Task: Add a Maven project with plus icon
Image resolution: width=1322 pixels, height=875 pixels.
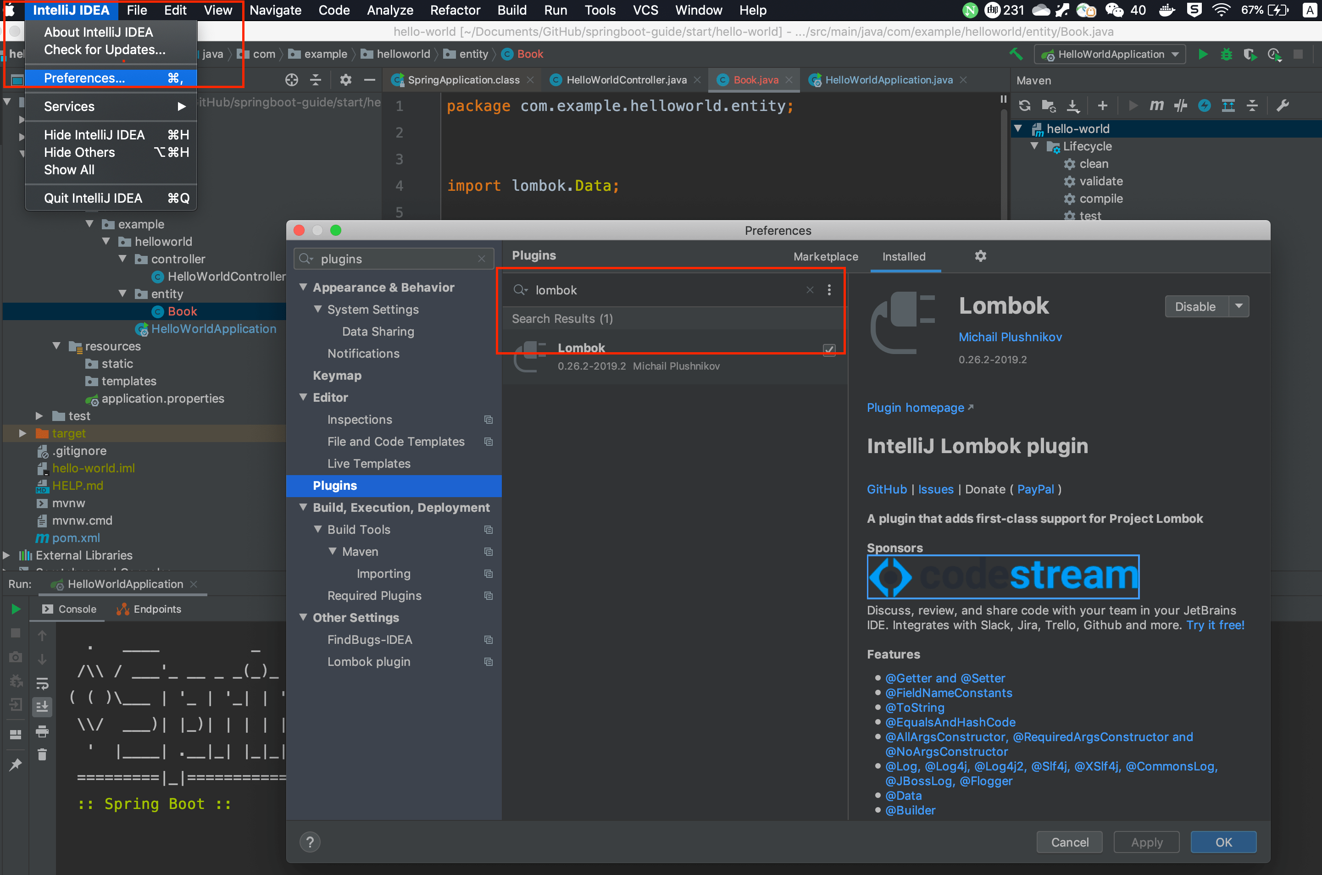Action: tap(1102, 105)
